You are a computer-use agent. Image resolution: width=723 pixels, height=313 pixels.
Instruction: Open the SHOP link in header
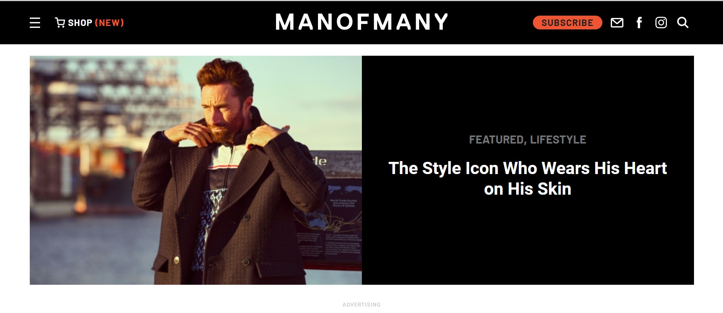click(80, 23)
